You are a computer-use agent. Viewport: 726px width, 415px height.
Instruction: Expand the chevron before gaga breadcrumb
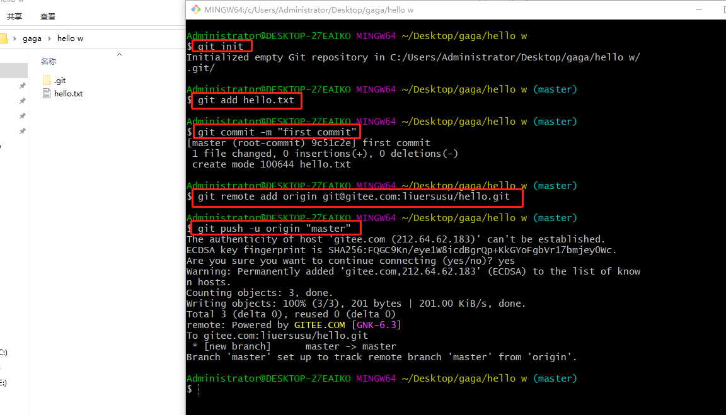click(x=14, y=38)
